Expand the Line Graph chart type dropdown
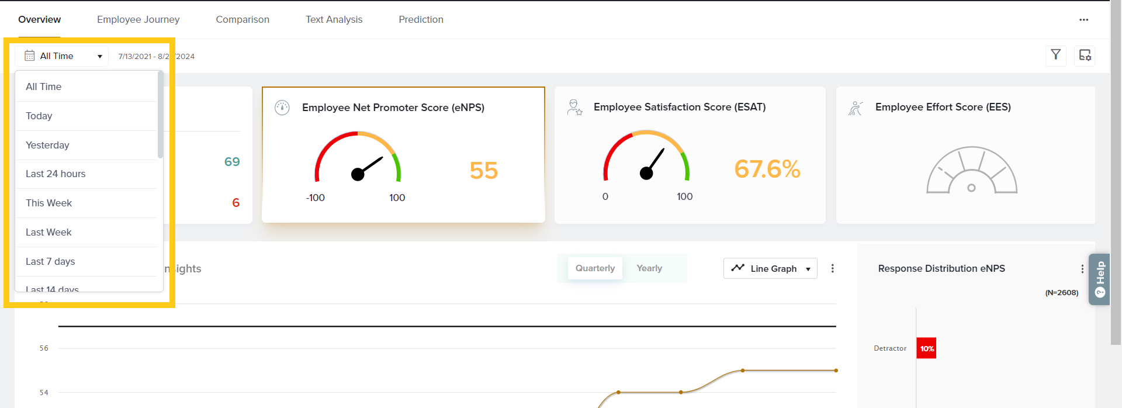The width and height of the screenshot is (1122, 408). pyautogui.click(x=770, y=268)
